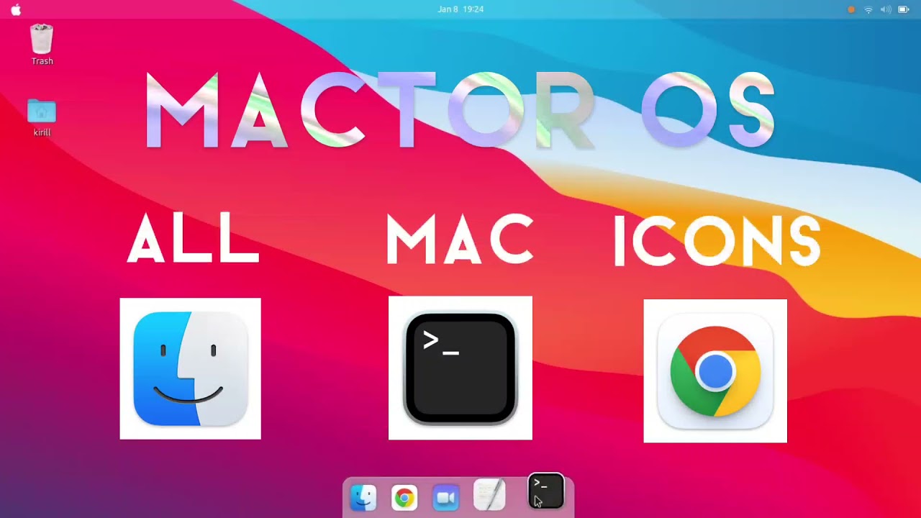Viewport: 921px width, 518px height.
Task: Select the kirill home folder on desktop
Action: [x=42, y=112]
